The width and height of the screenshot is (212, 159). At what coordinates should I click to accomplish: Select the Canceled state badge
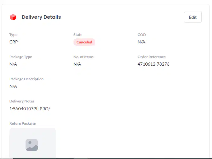pos(84,42)
